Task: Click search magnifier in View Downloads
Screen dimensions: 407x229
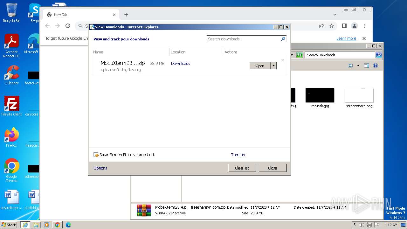Action: [283, 39]
